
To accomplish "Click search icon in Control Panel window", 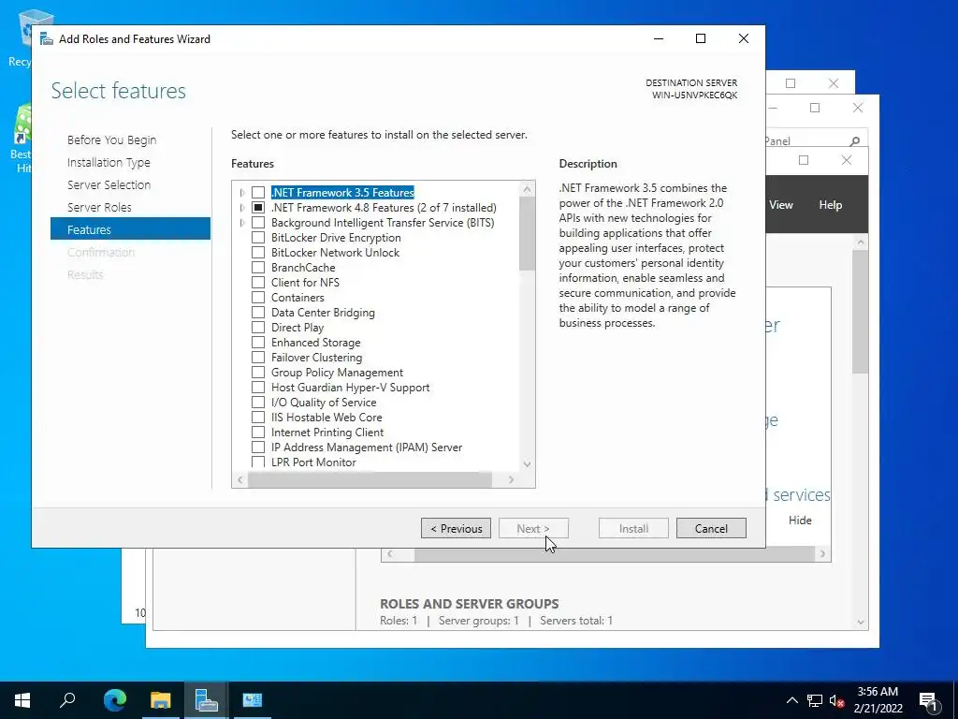I will point(855,141).
